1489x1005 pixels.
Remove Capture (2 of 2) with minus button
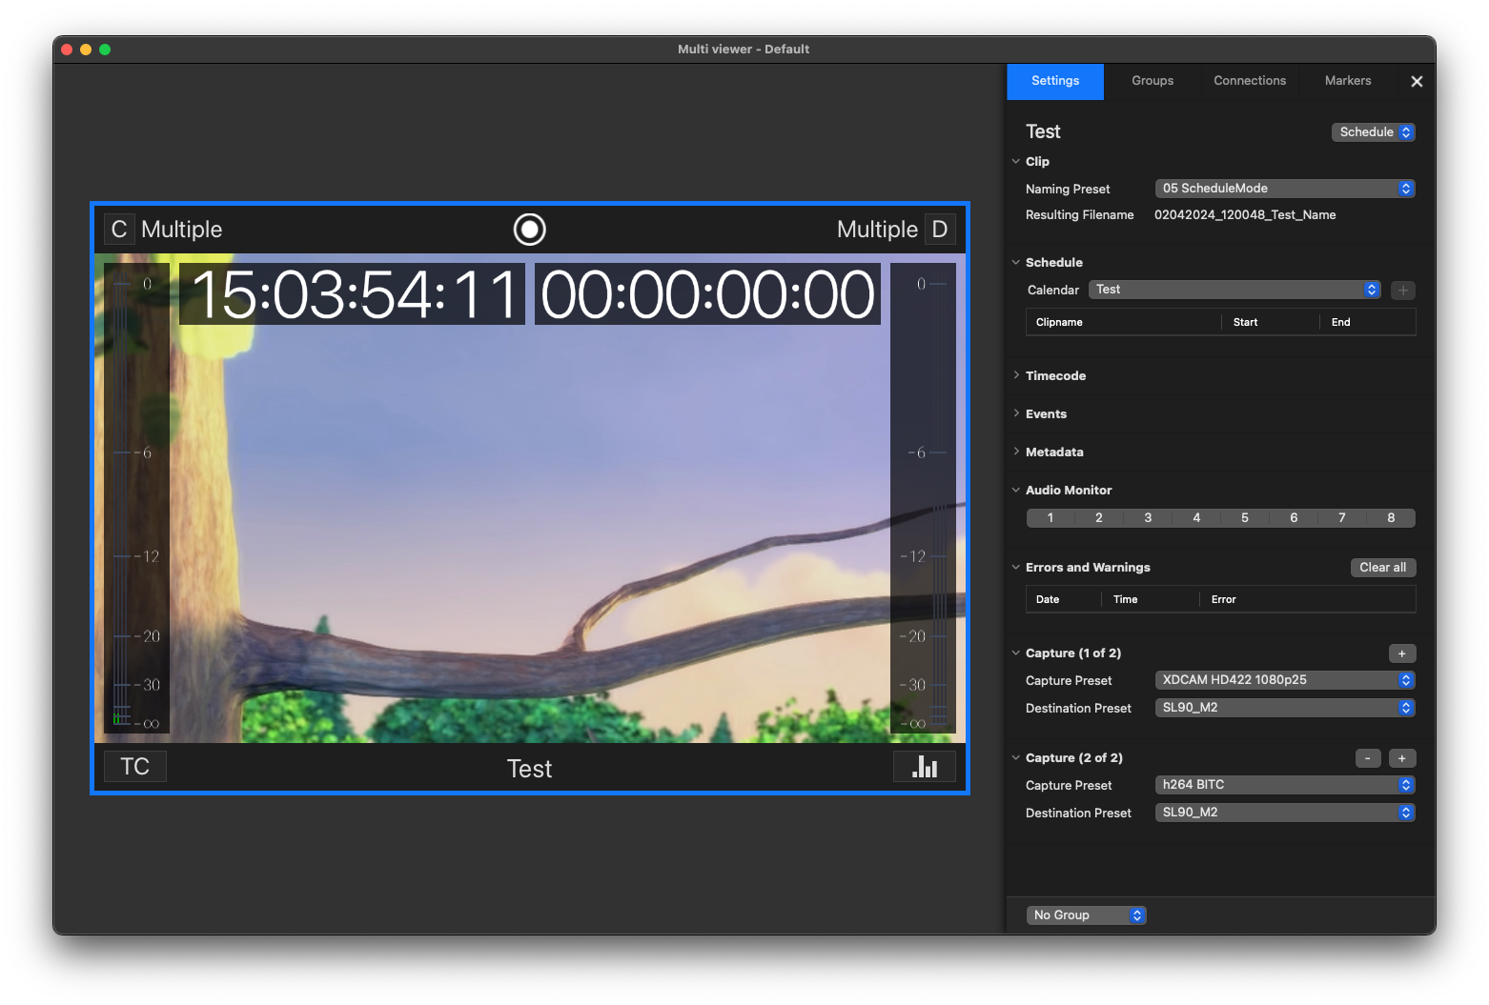point(1368,758)
